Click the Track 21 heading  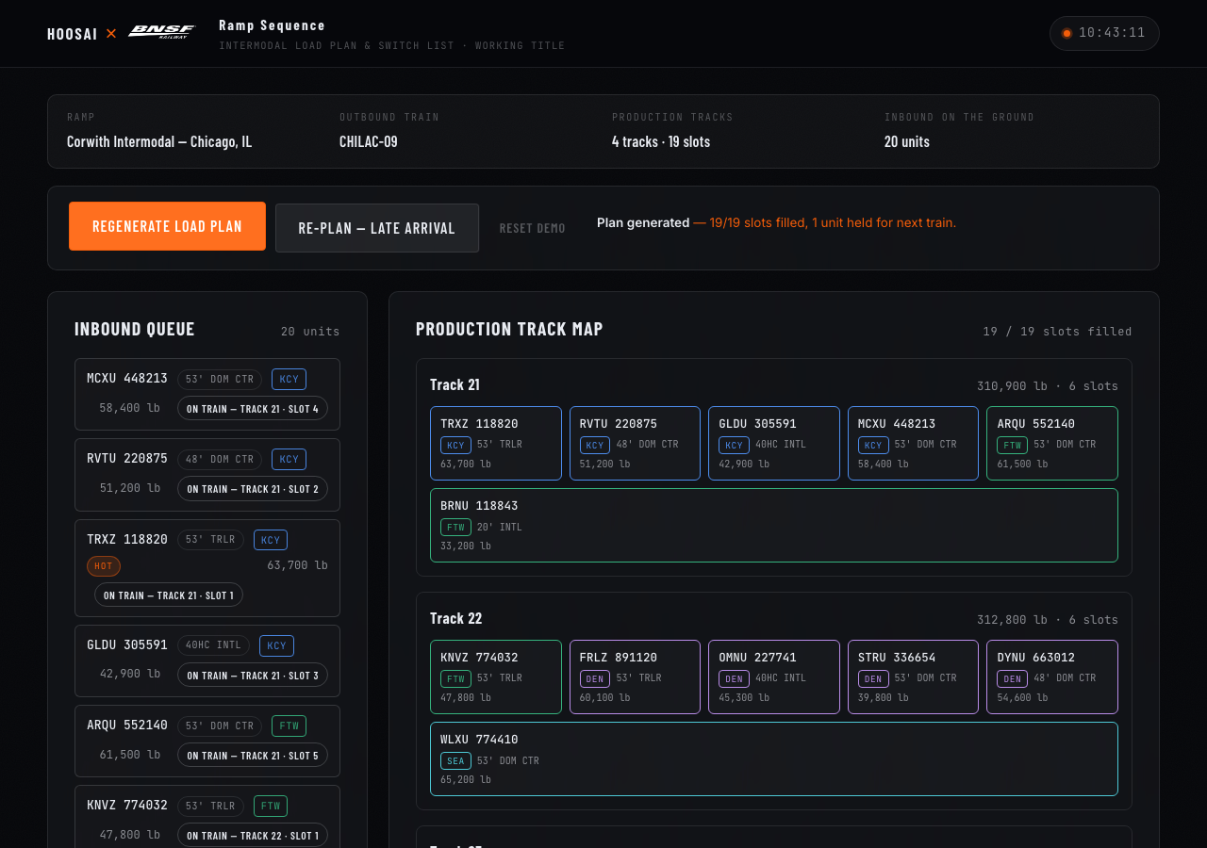(455, 384)
